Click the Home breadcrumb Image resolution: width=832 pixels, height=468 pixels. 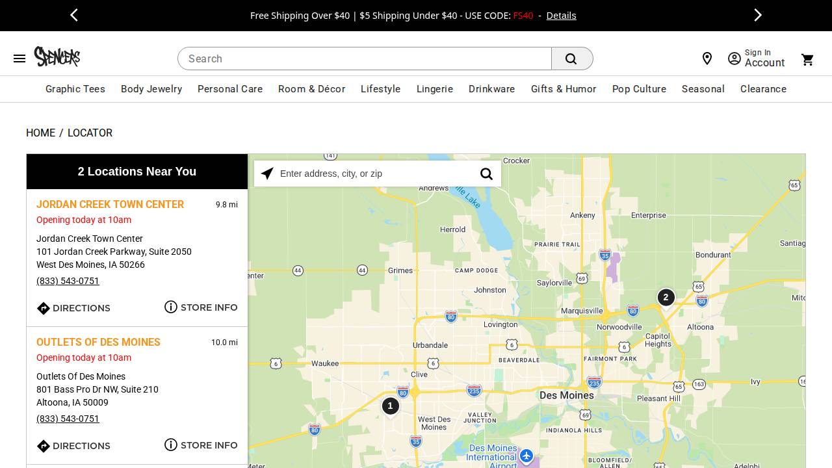tap(40, 133)
